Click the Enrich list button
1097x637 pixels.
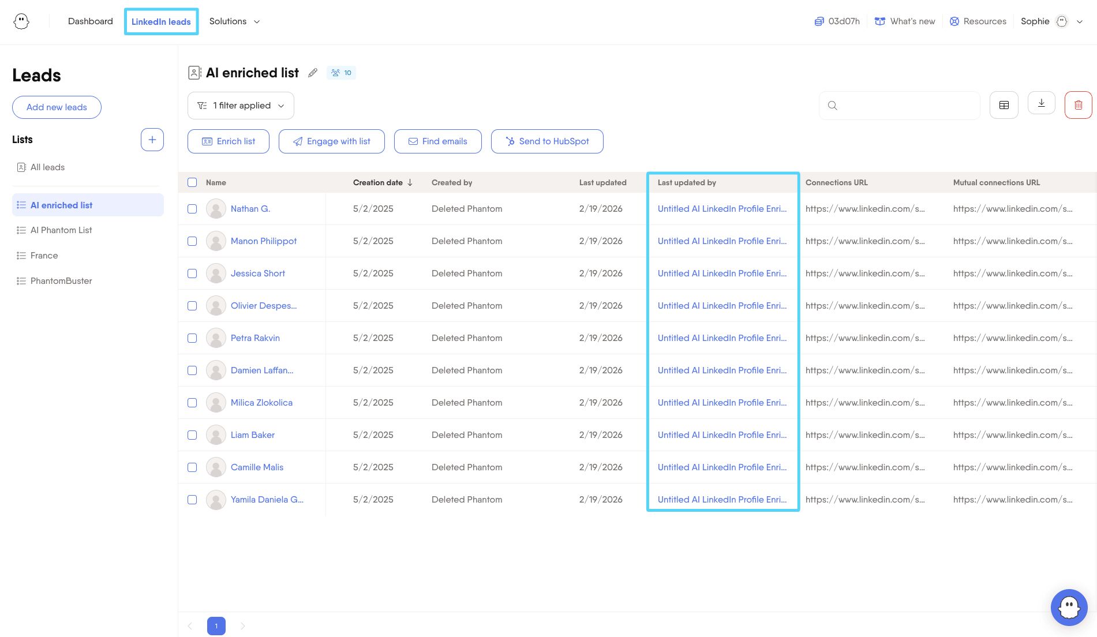[229, 141]
